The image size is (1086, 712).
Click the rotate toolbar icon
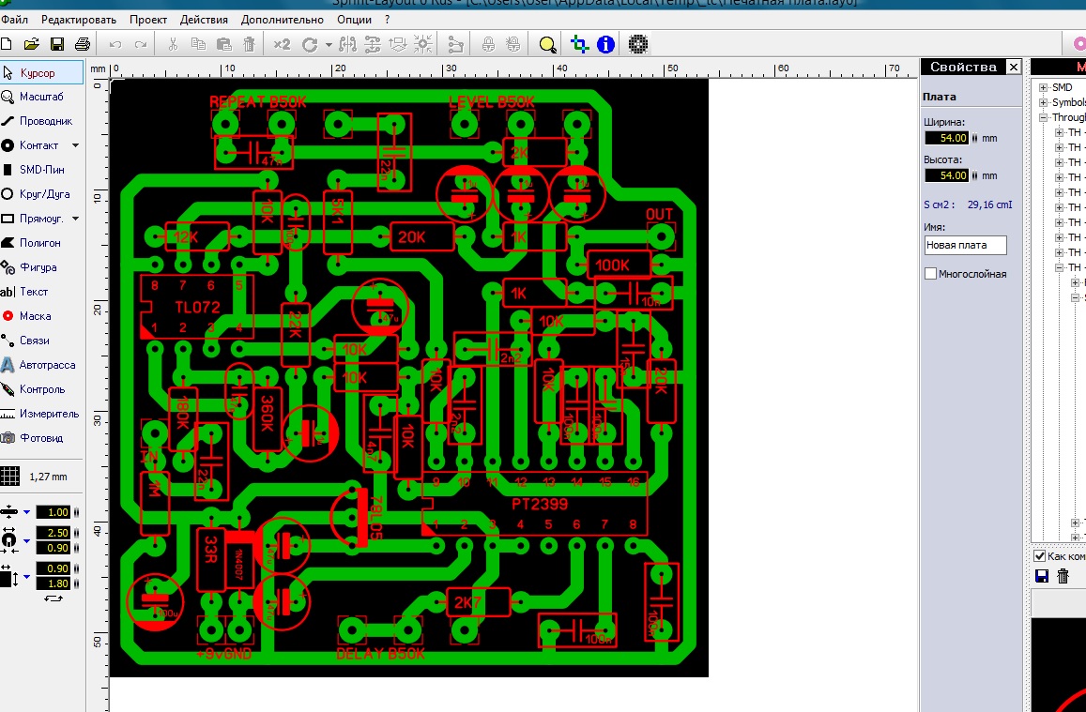pyautogui.click(x=310, y=45)
